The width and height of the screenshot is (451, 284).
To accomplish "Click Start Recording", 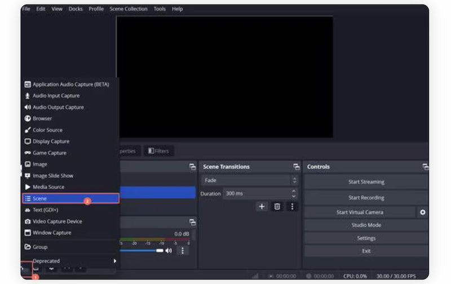I will coord(366,197).
